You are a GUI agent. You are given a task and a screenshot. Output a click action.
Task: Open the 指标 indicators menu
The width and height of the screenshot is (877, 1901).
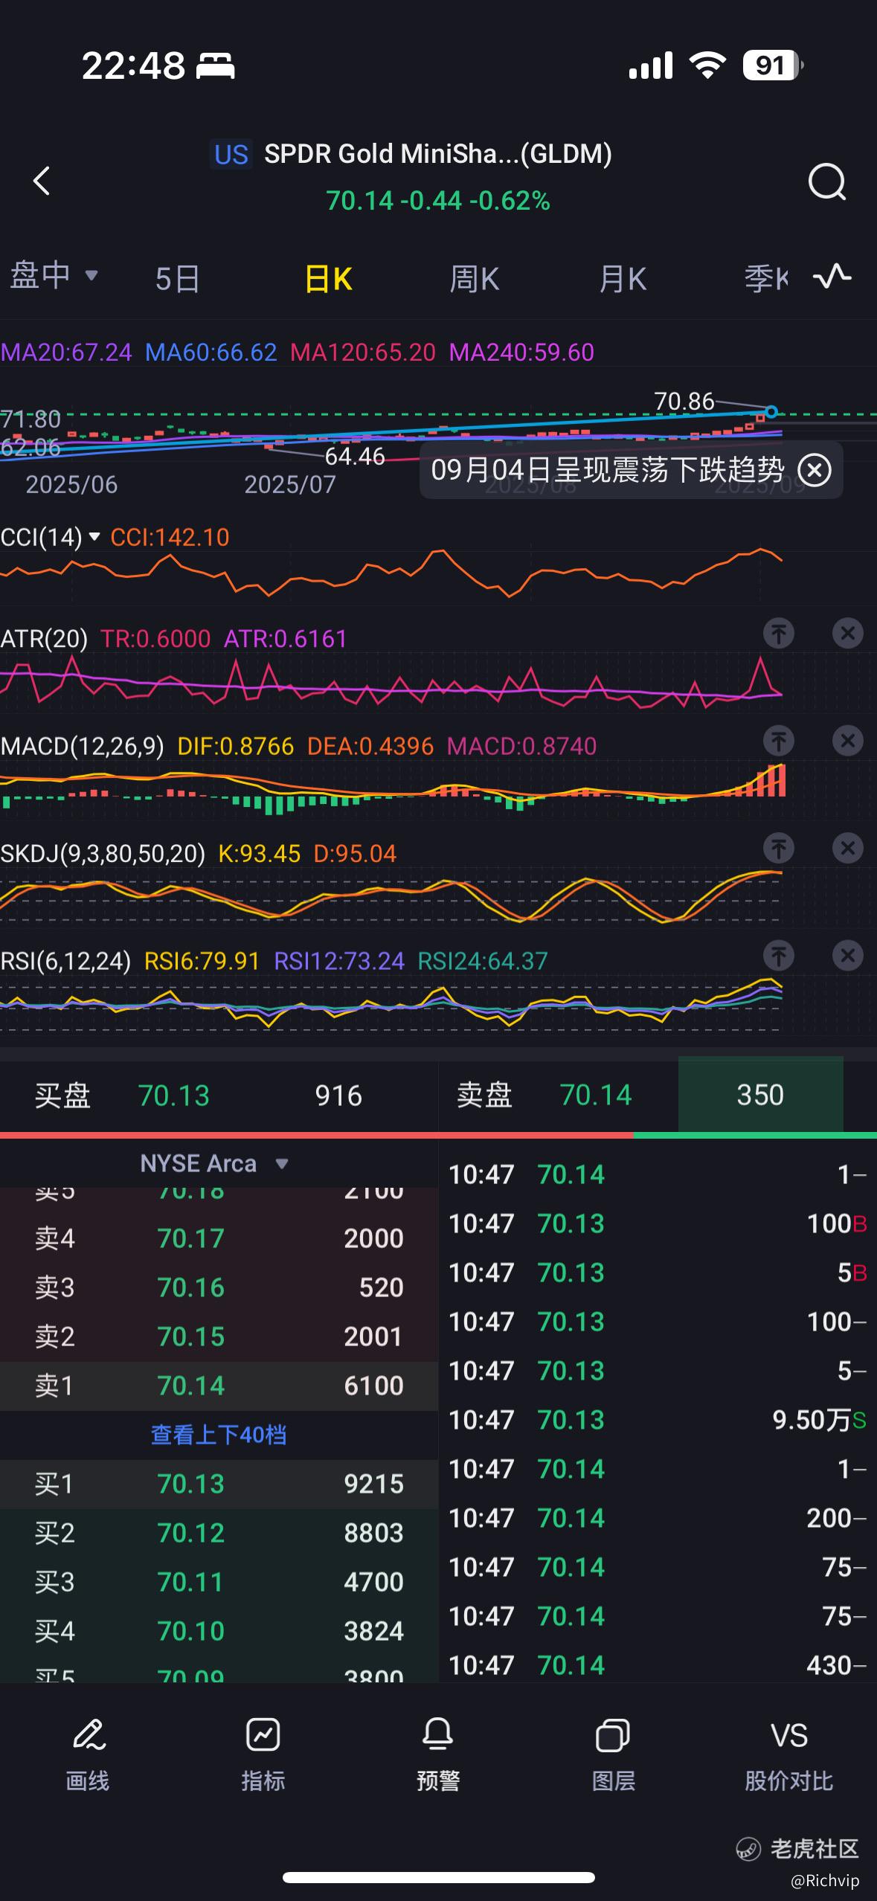coord(263,1754)
